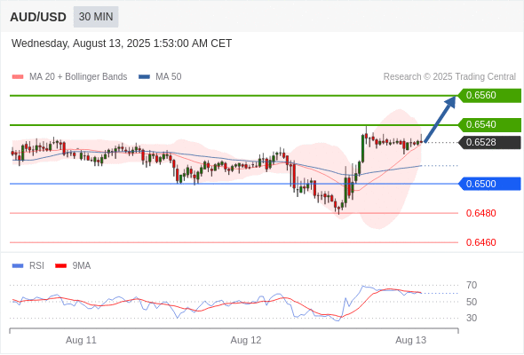Click the Aug 13 date axis label
The height and width of the screenshot is (355, 524).
[410, 340]
